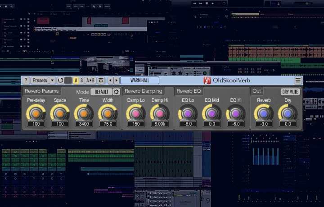Expand the arrow dropdown beside Presets
The image size is (324, 207).
[x=53, y=80]
